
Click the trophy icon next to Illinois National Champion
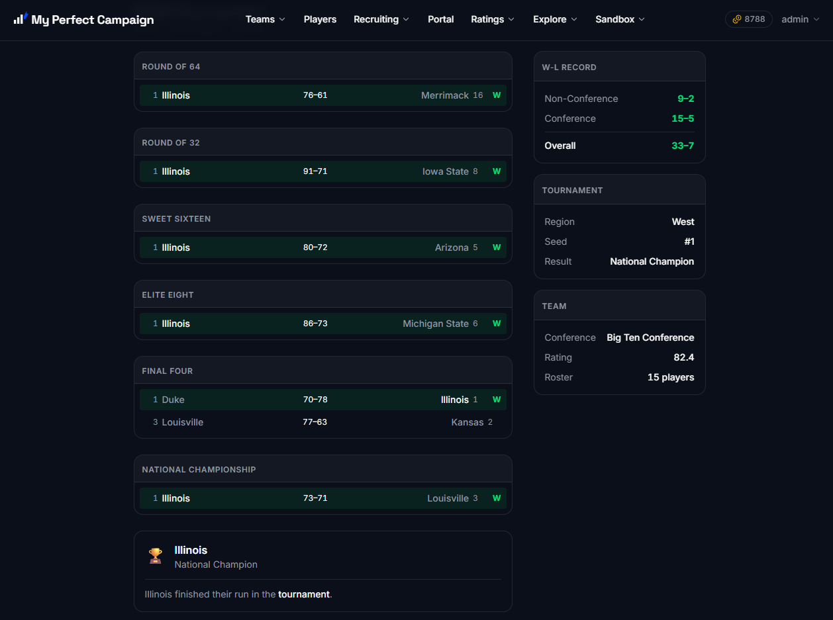click(156, 556)
